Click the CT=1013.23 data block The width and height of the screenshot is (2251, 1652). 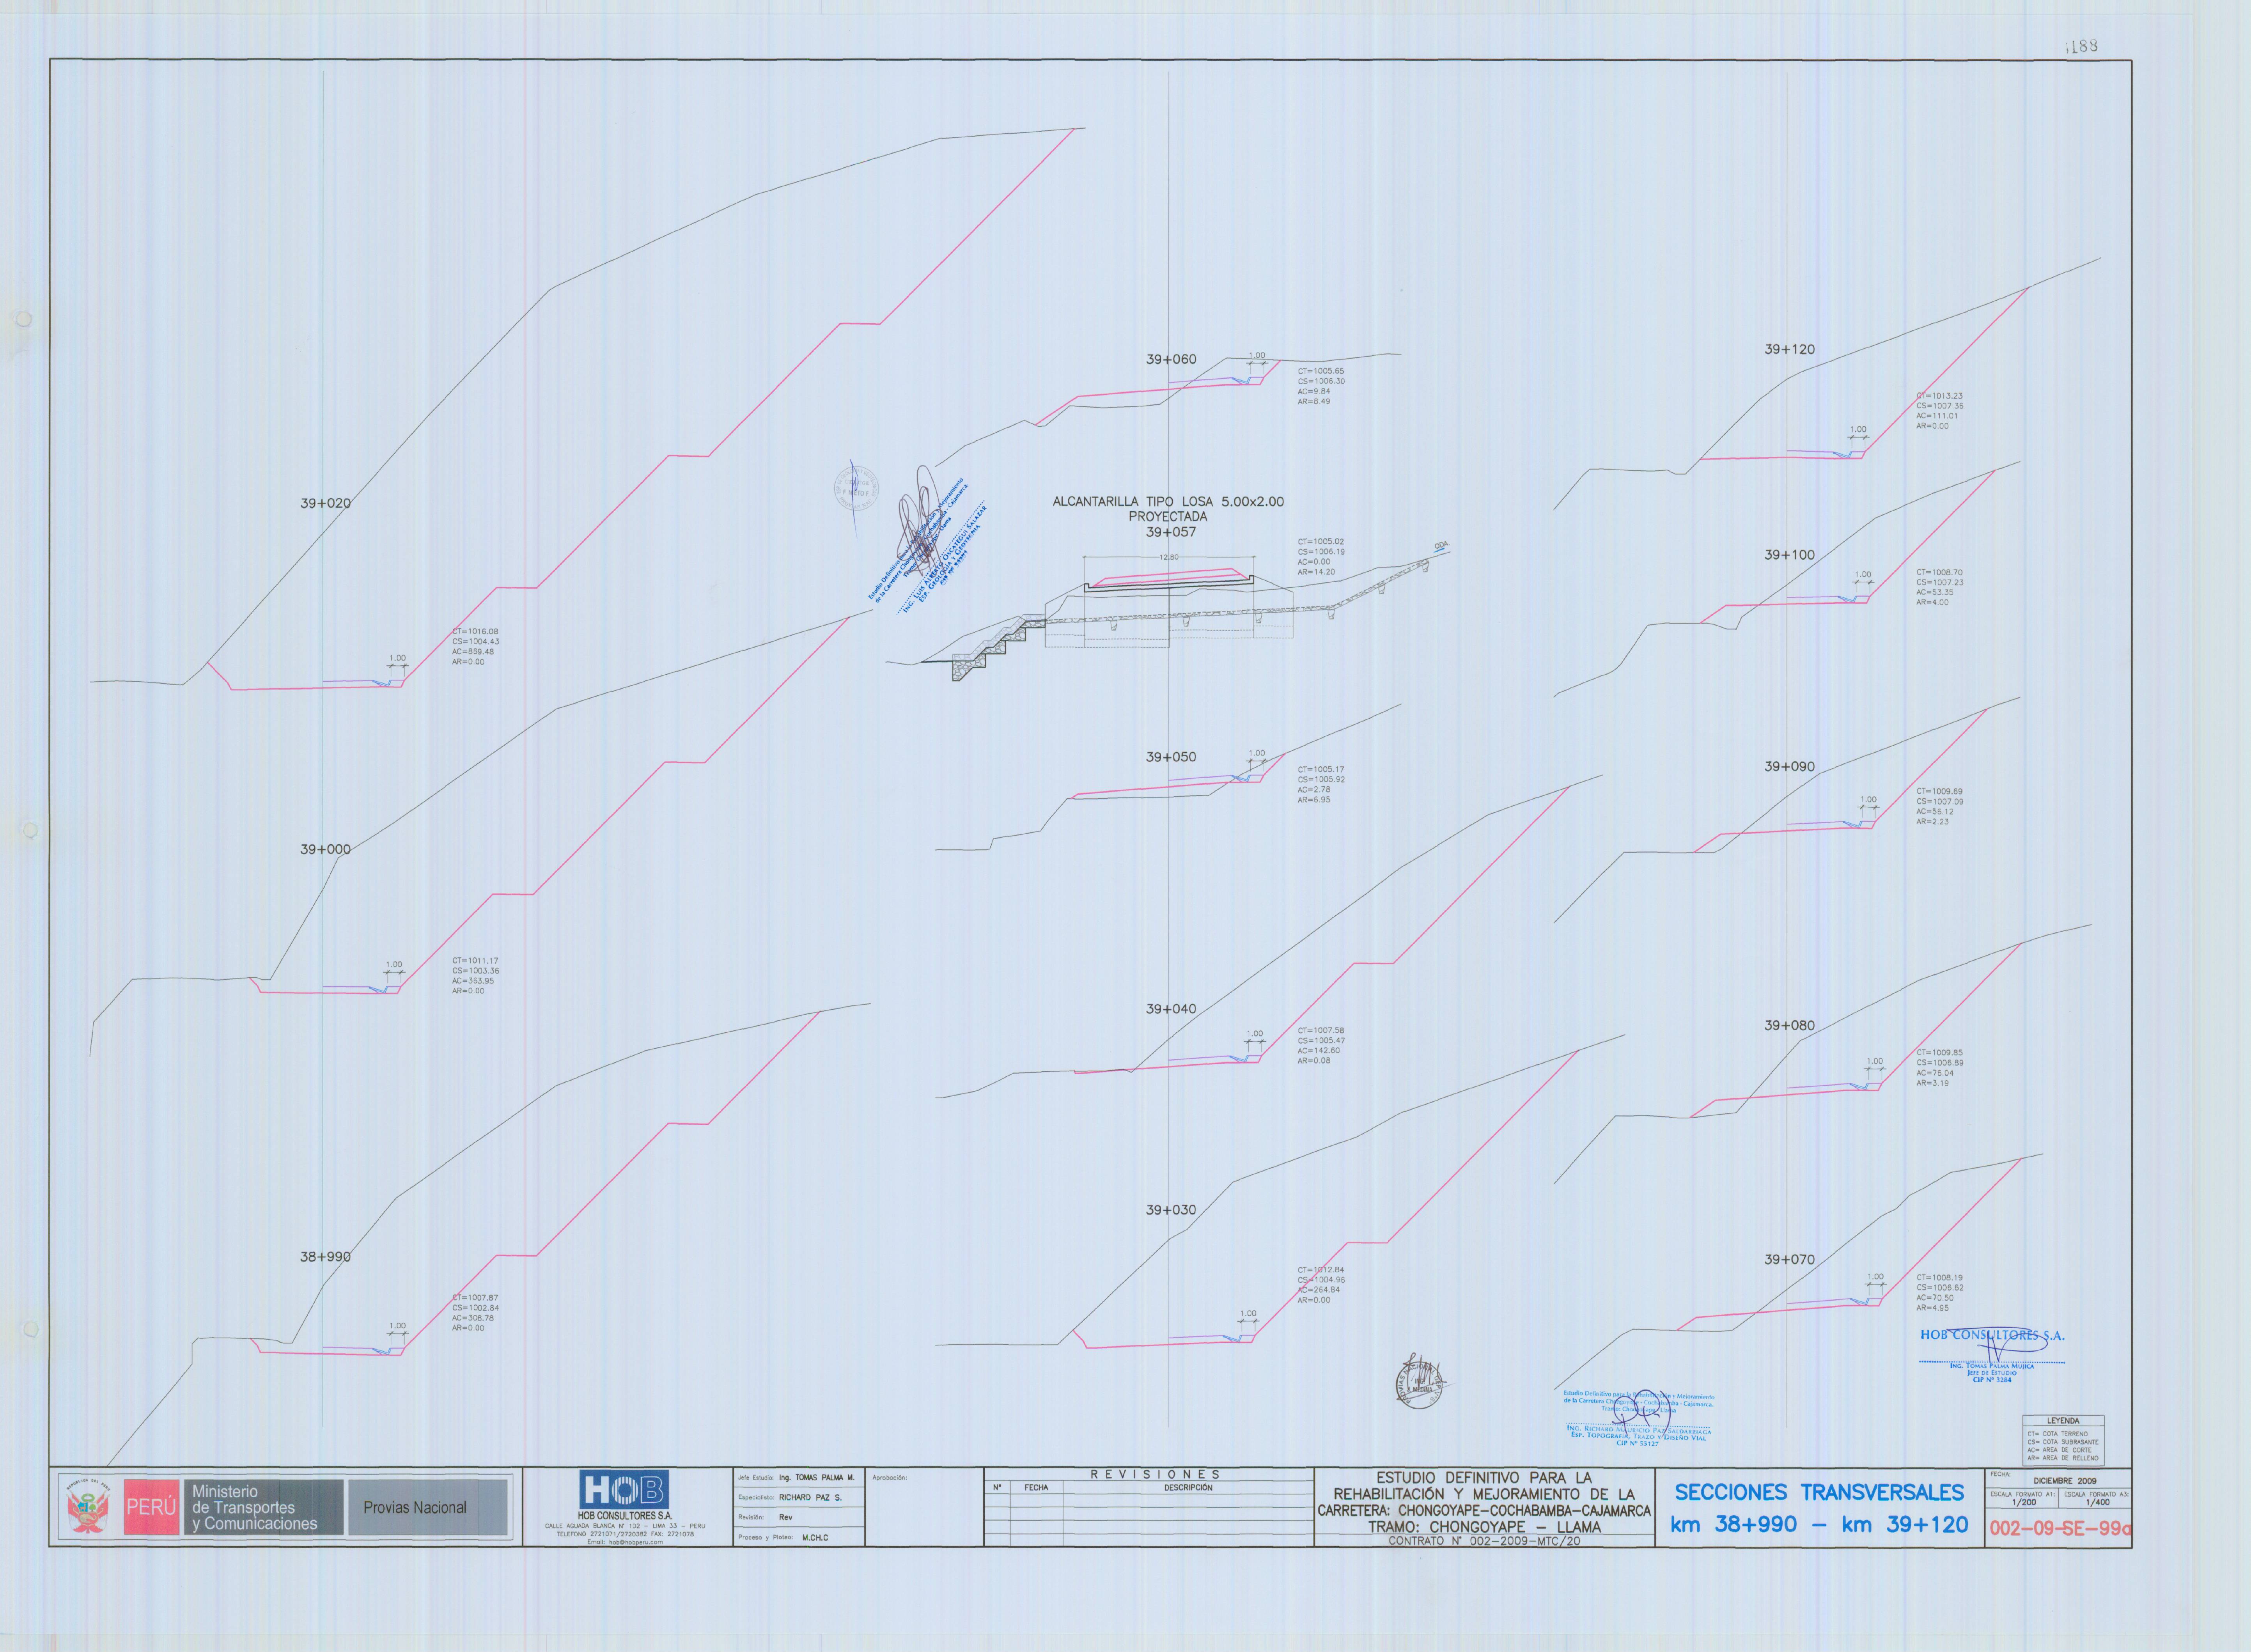1940,411
